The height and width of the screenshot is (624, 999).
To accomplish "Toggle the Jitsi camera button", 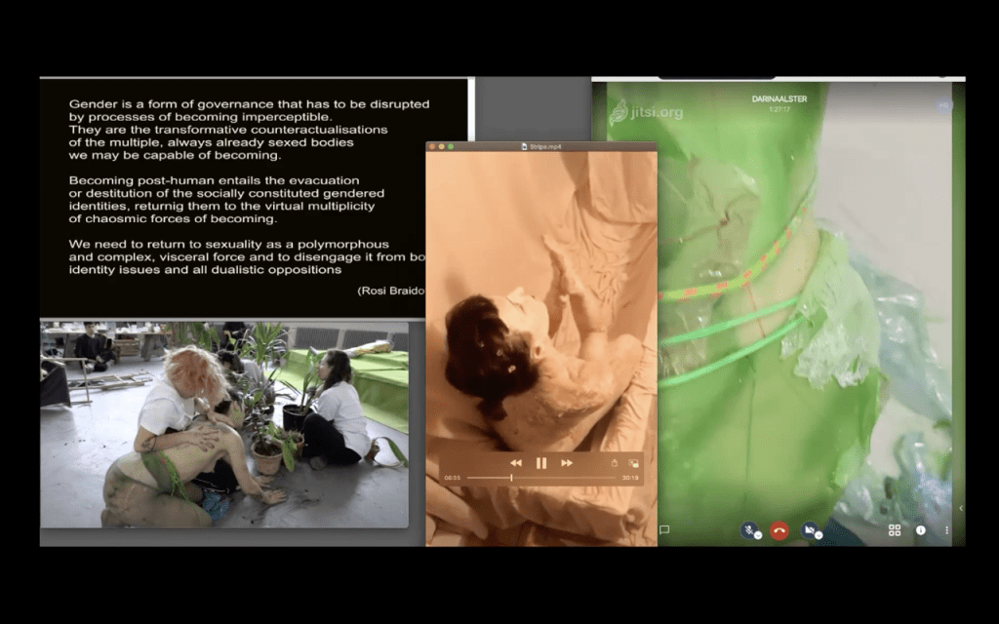I will click(x=808, y=529).
